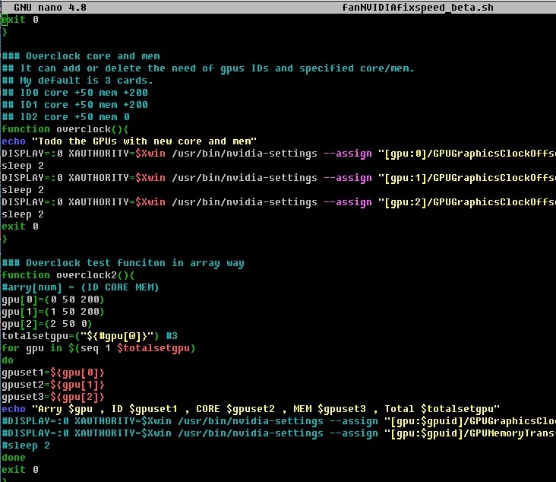556x482 pixels.
Task: Click the filename 'fanNVIDIAfixspeed_beta.sh' in title bar
Action: point(417,7)
